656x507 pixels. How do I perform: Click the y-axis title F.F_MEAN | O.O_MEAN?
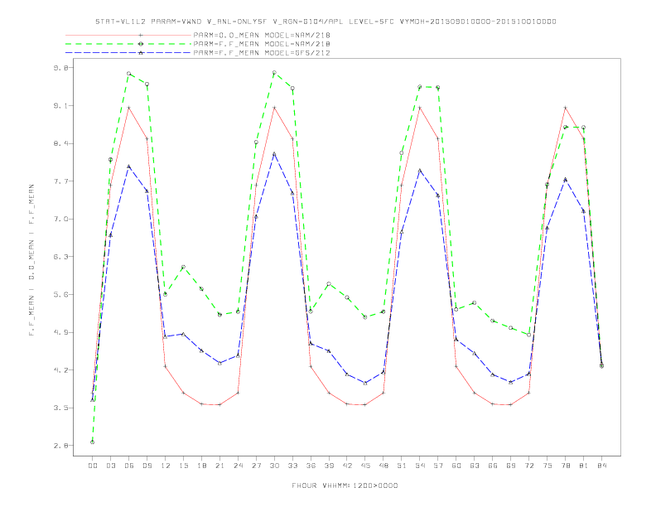(x=31, y=260)
